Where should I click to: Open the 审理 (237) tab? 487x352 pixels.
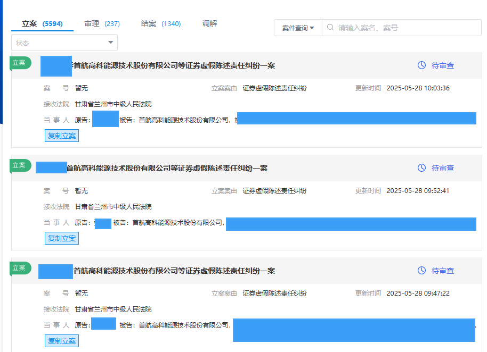(102, 24)
